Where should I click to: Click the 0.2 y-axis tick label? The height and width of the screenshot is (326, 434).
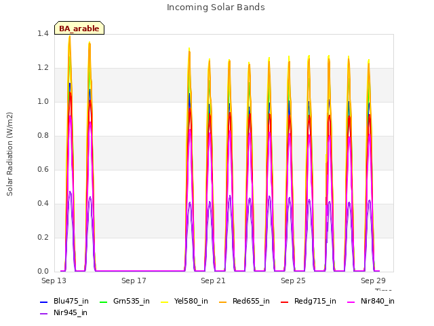coord(43,238)
